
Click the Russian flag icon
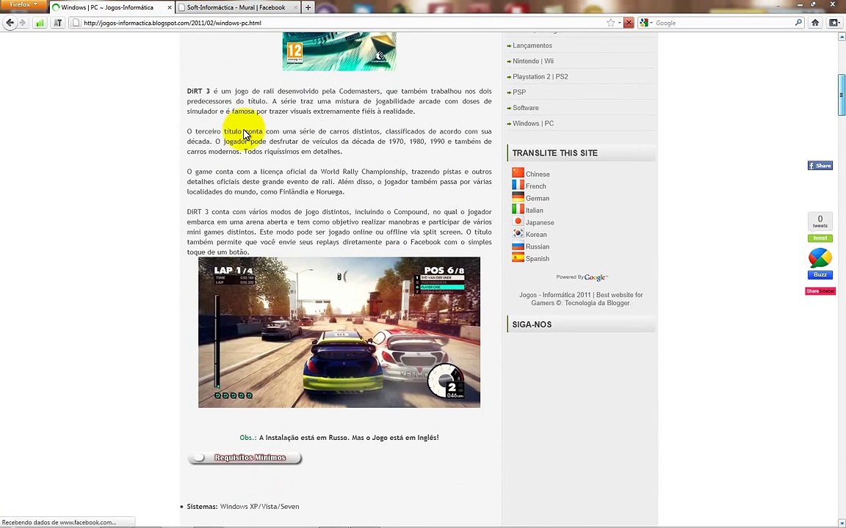click(518, 245)
